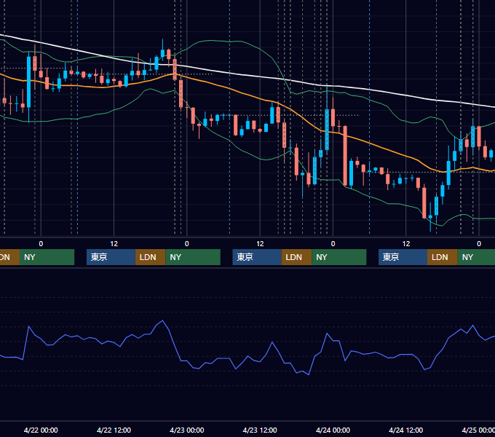Screen dimensions: 495x437
Task: Select the NY session block following 4/23 LDN
Action: coord(339,257)
